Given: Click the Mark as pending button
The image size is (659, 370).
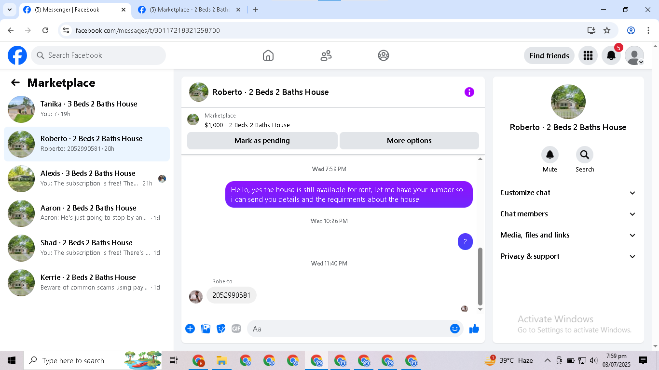Looking at the screenshot, I should 262,141.
